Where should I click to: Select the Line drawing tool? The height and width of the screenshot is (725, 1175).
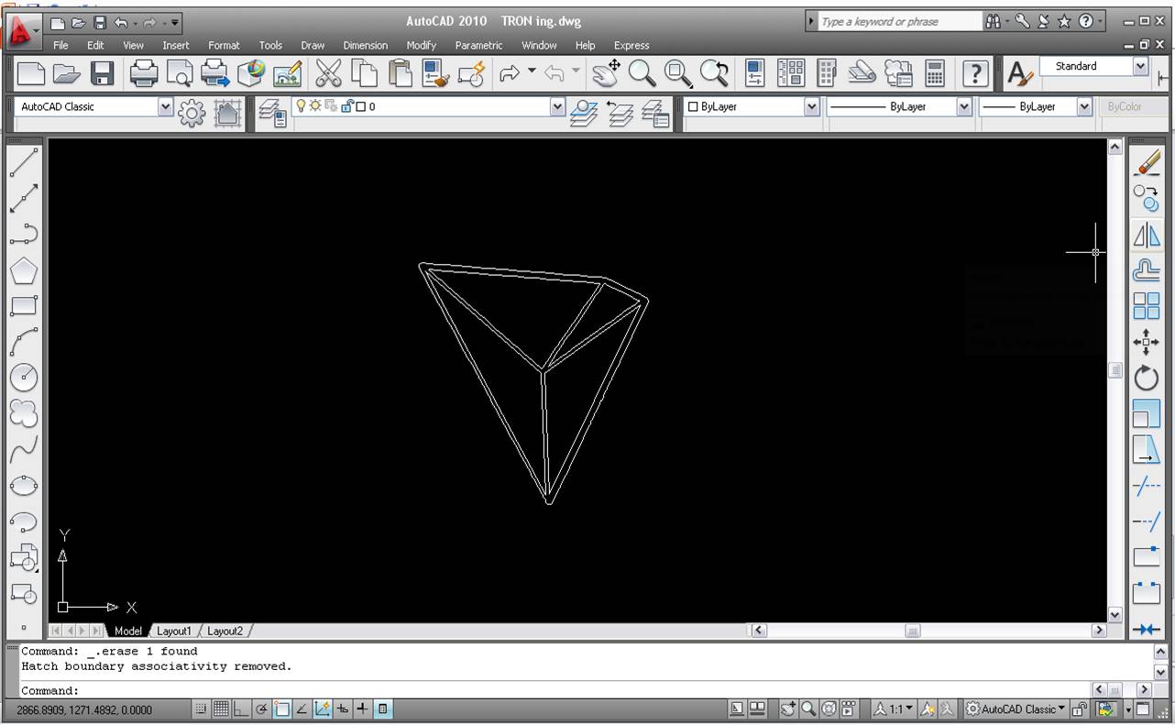24,163
